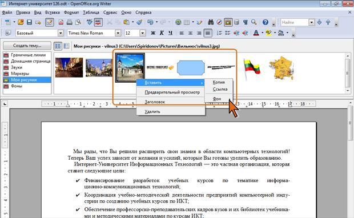
Task: Click the Paste clipboard icon
Action: pyautogui.click(x=126, y=22)
